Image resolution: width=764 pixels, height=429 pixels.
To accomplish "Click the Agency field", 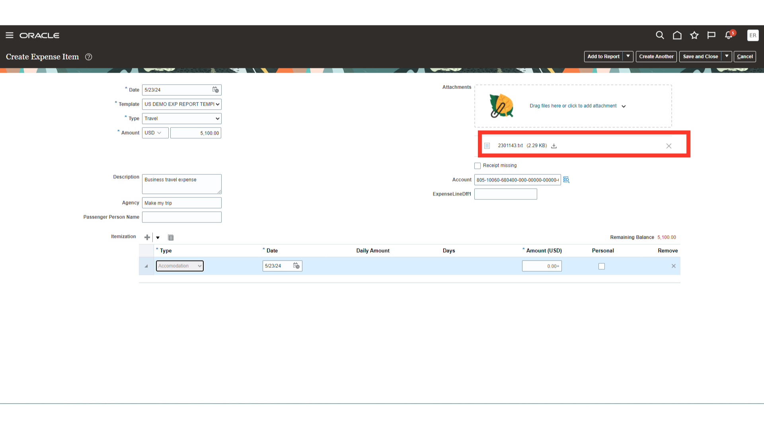I will pyautogui.click(x=182, y=203).
